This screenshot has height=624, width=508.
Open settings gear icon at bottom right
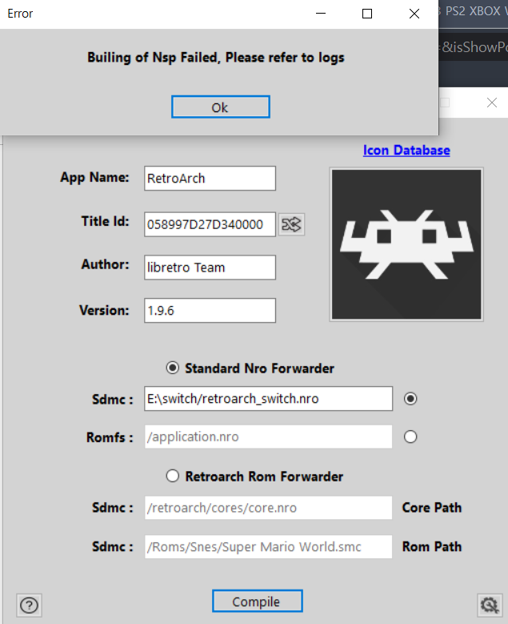coord(490,606)
